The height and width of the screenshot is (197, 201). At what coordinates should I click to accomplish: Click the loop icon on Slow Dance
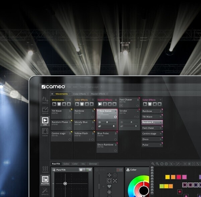click(115, 117)
